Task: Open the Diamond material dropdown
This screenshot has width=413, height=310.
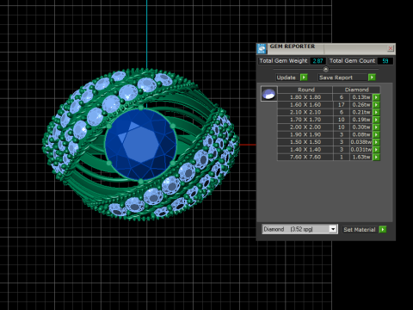Action: [333, 229]
